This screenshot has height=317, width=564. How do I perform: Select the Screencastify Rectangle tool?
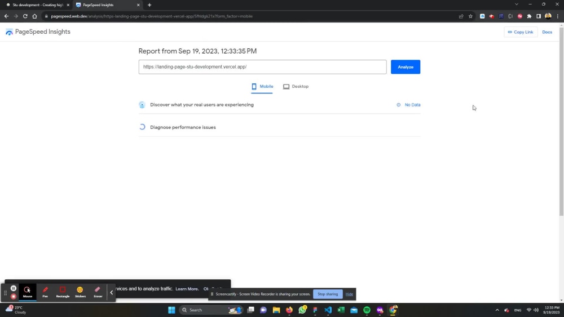click(x=63, y=292)
